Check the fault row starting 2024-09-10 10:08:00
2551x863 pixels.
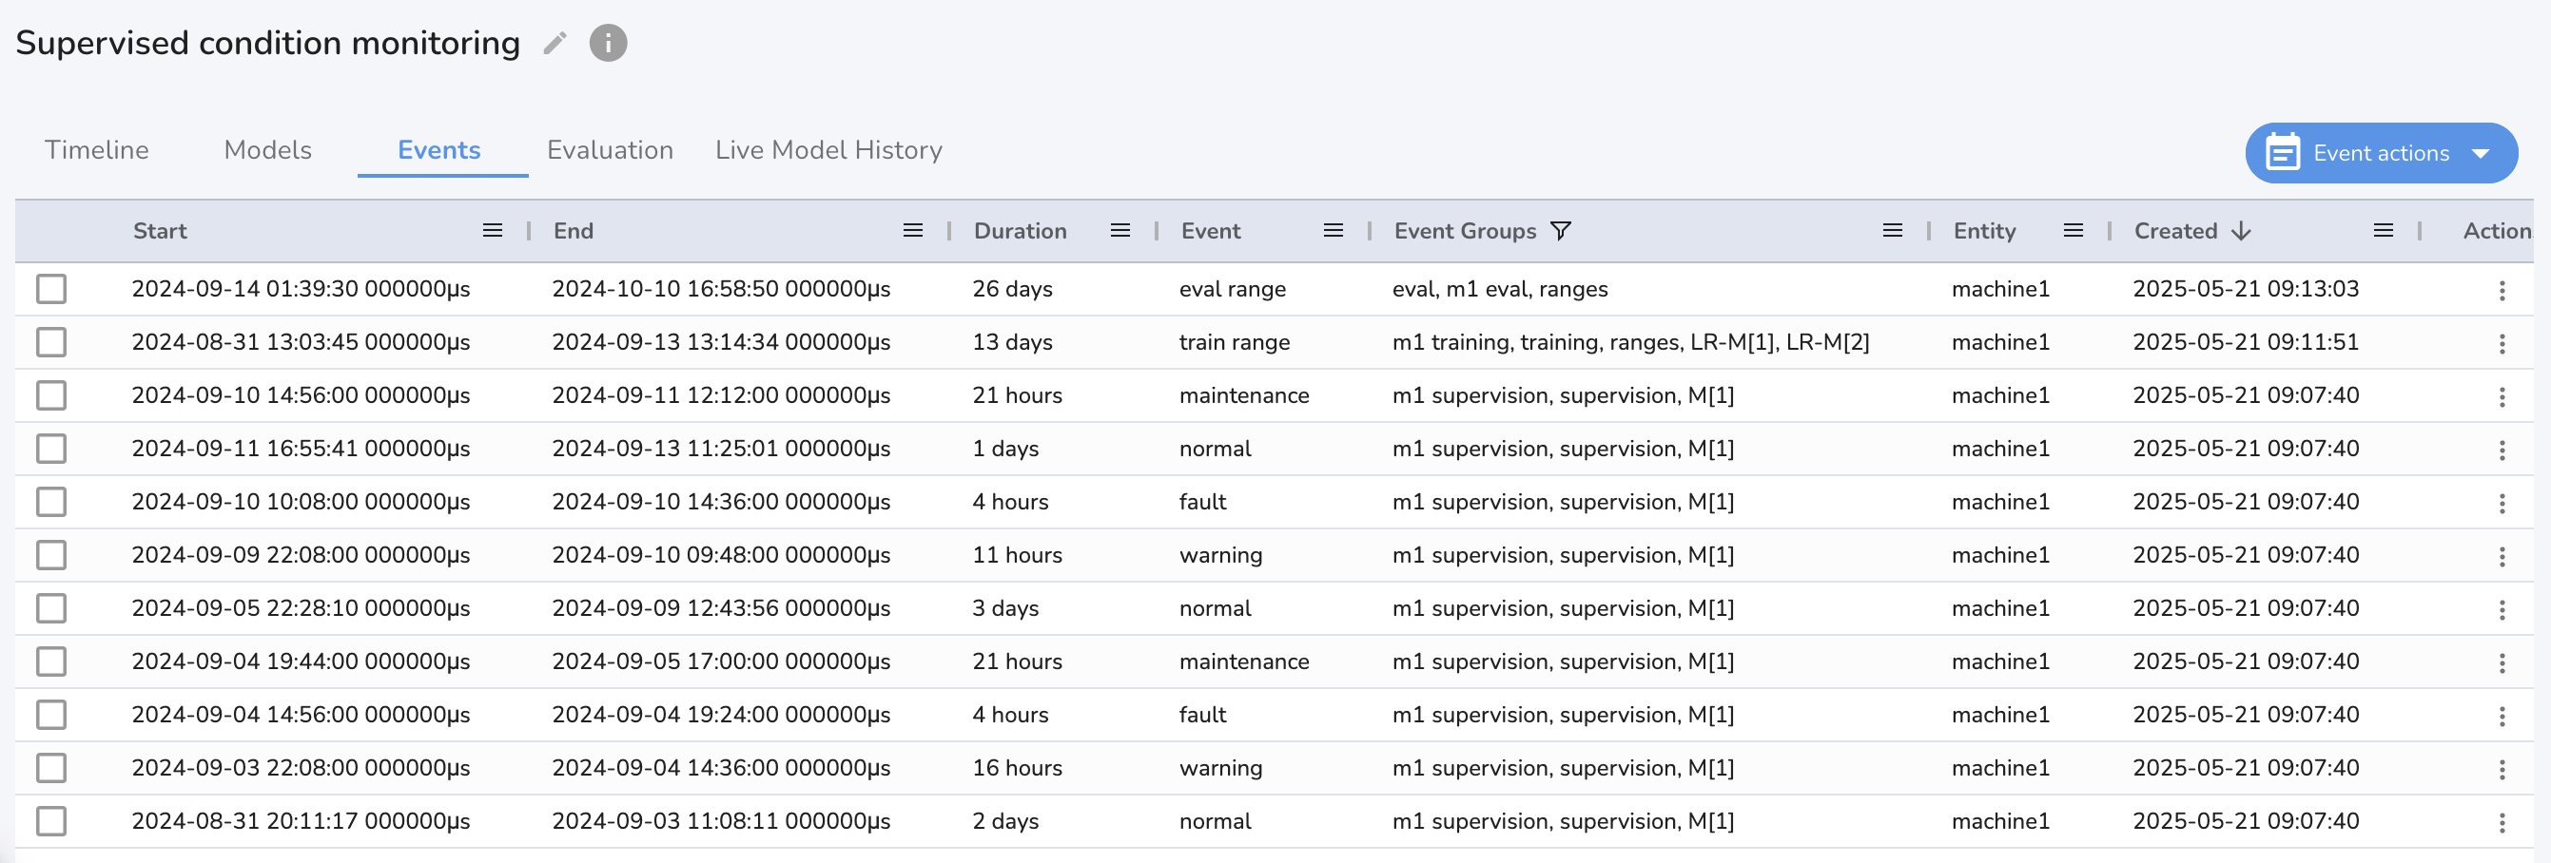51,502
